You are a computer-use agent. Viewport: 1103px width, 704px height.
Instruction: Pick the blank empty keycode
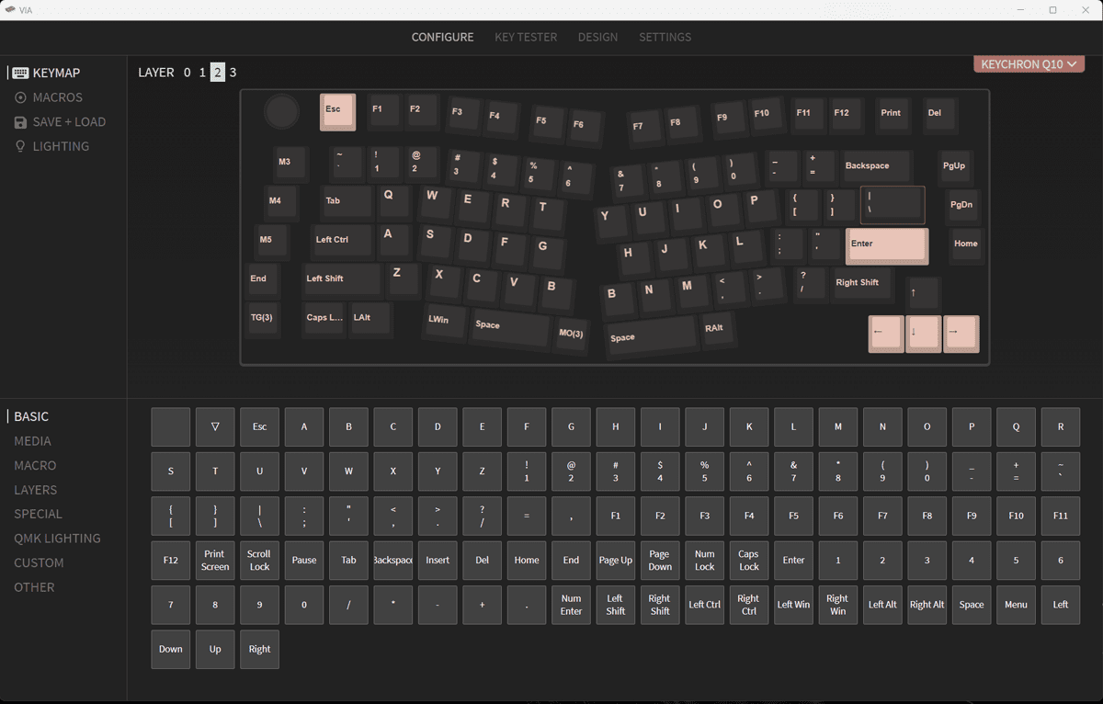click(x=171, y=427)
